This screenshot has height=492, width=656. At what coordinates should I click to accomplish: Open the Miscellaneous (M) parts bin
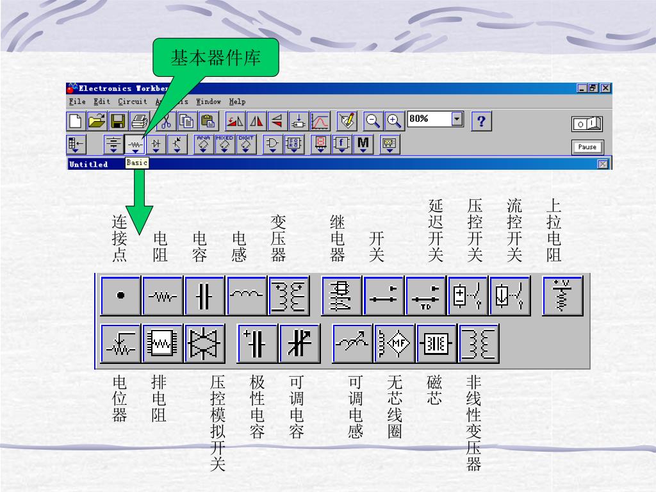(363, 144)
